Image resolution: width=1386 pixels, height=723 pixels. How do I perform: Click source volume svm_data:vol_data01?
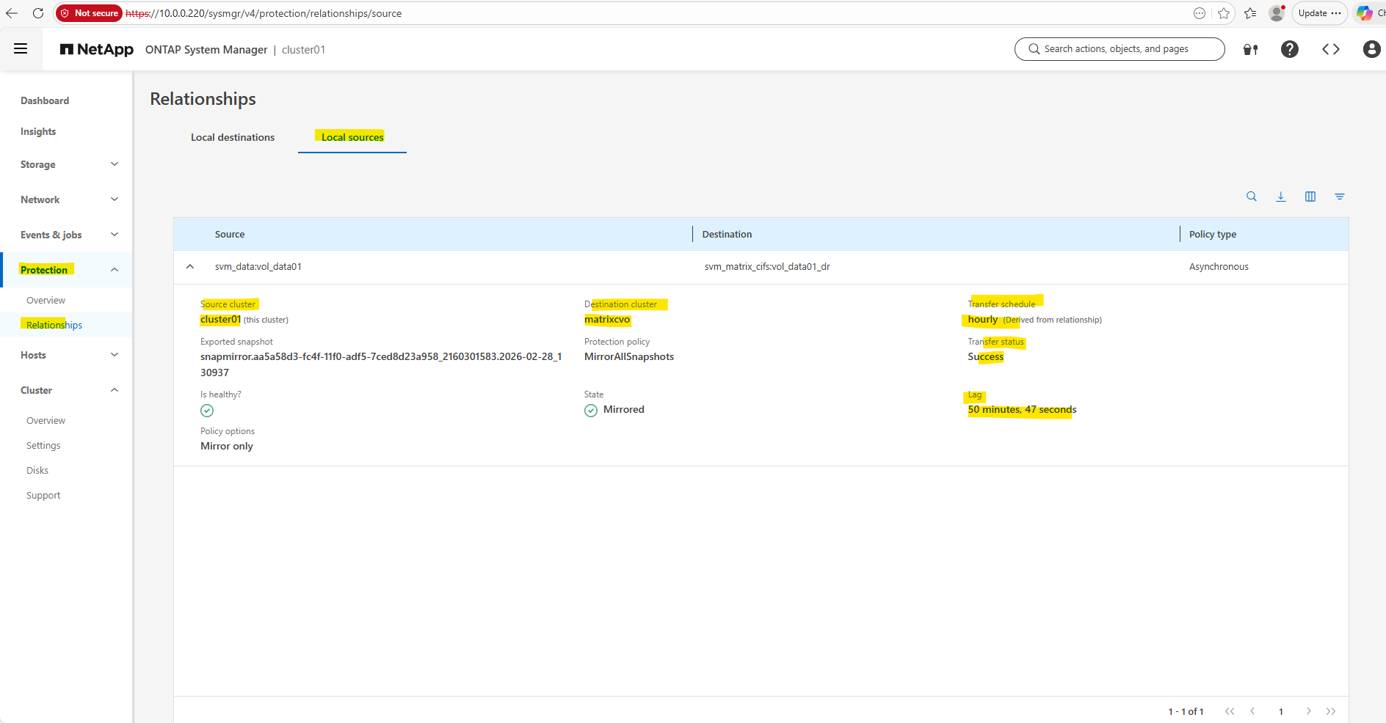[258, 267]
